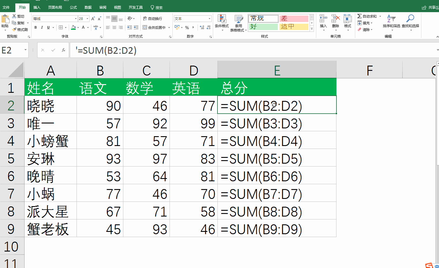Open the font color dropdown arrow
Viewport: 439px width, 268px height.
pyautogui.click(x=88, y=27)
